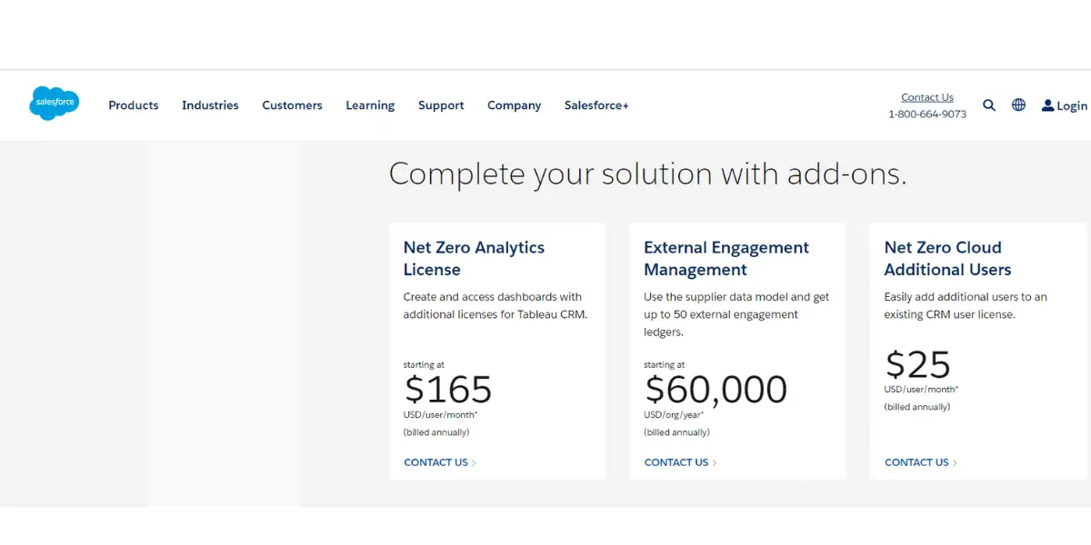This screenshot has height=545, width=1091.
Task: Click the $165 price text
Action: click(x=447, y=389)
